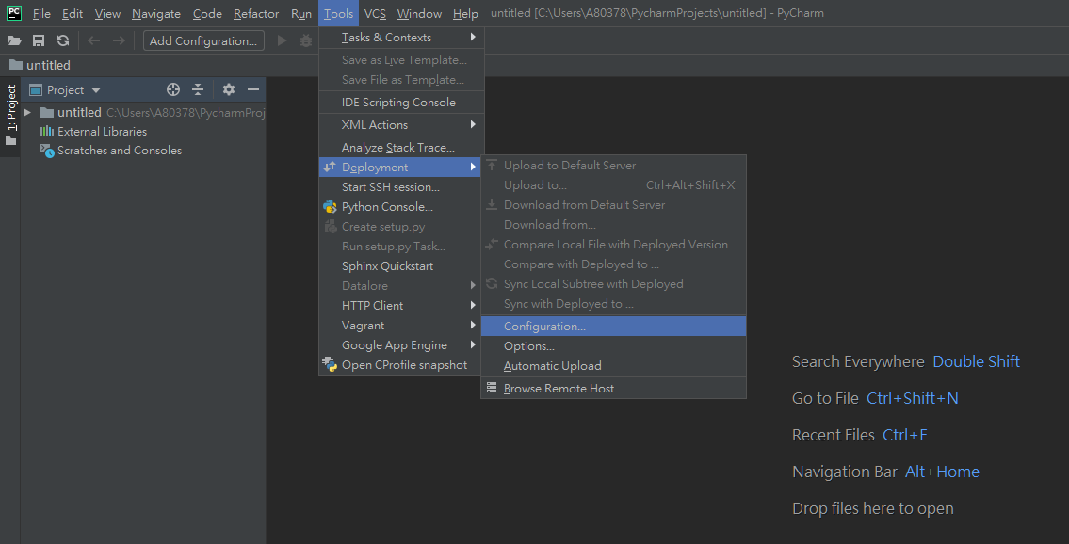This screenshot has height=544, width=1069.
Task: Choose Sphinx Quickstart
Action: [x=401, y=266]
